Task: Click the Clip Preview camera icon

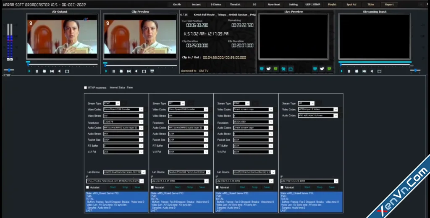Action: click(x=121, y=71)
